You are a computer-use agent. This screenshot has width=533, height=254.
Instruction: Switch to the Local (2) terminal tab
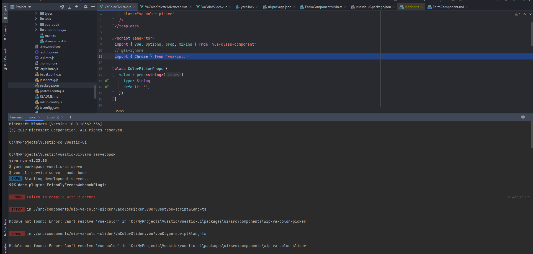(53, 117)
